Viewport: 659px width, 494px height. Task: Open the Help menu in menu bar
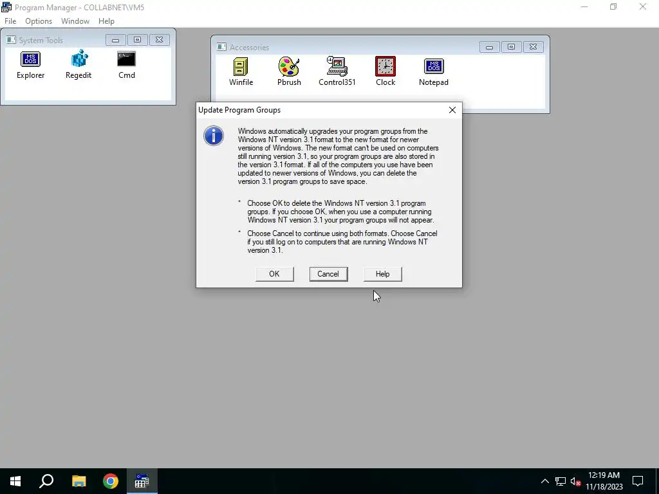(106, 21)
